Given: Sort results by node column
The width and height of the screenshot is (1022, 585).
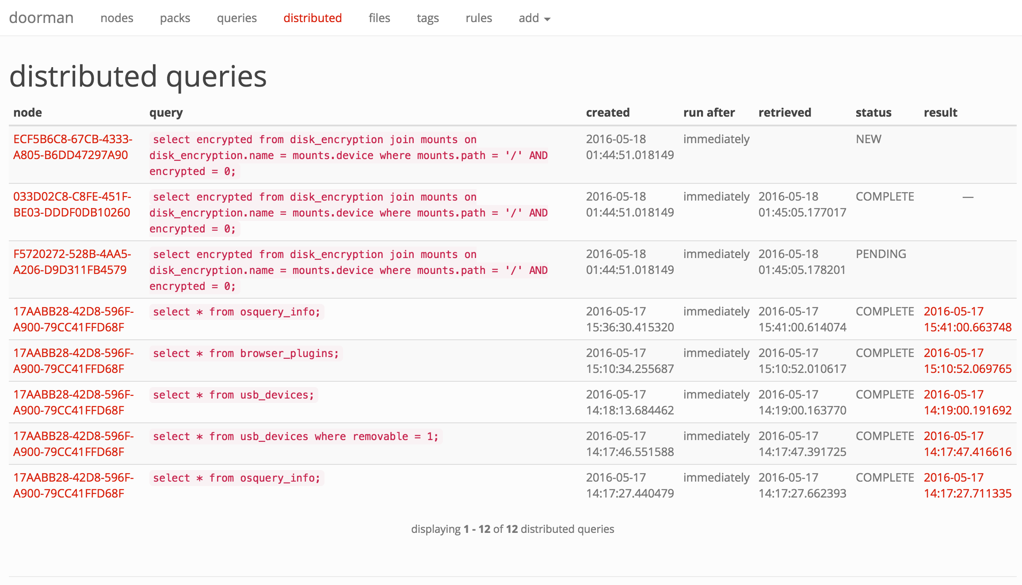Looking at the screenshot, I should pyautogui.click(x=27, y=112).
